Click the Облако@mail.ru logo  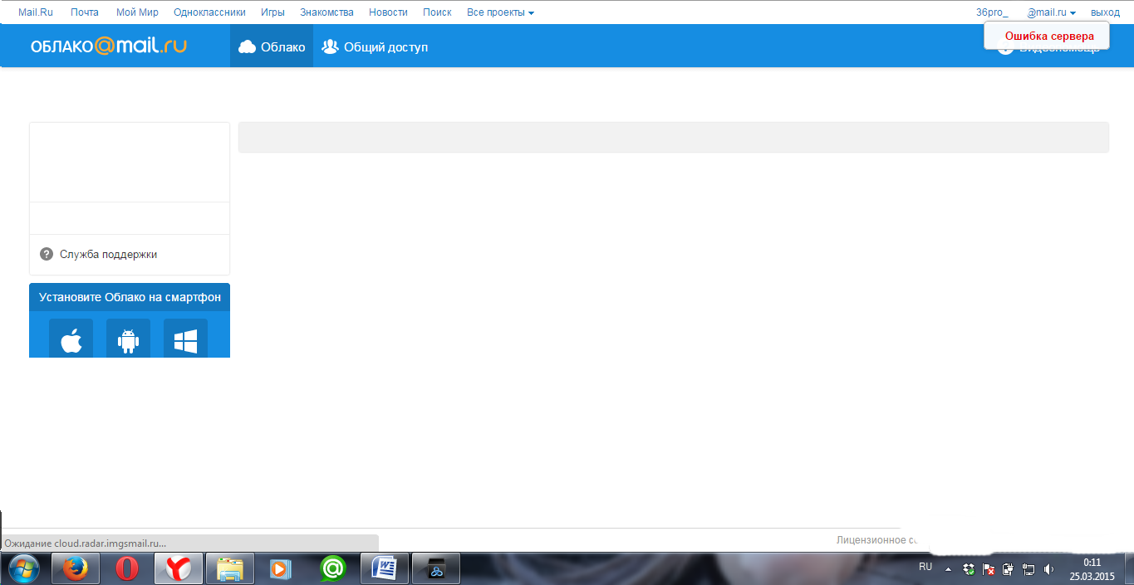pos(109,46)
